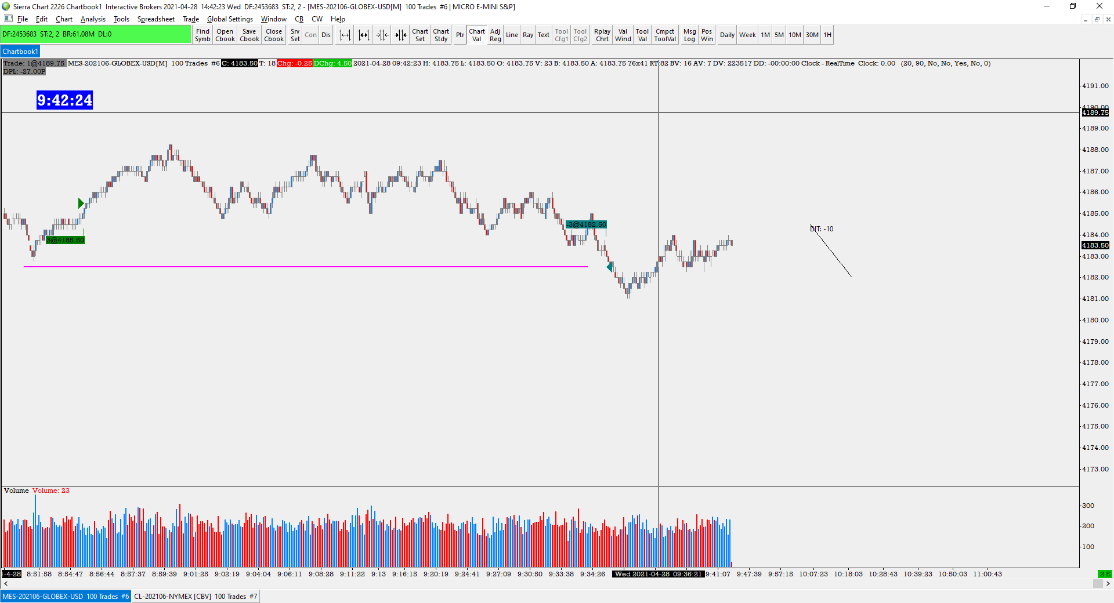Select the magenta horizontal line drawing
The height and width of the screenshot is (603, 1114).
[x=305, y=267]
